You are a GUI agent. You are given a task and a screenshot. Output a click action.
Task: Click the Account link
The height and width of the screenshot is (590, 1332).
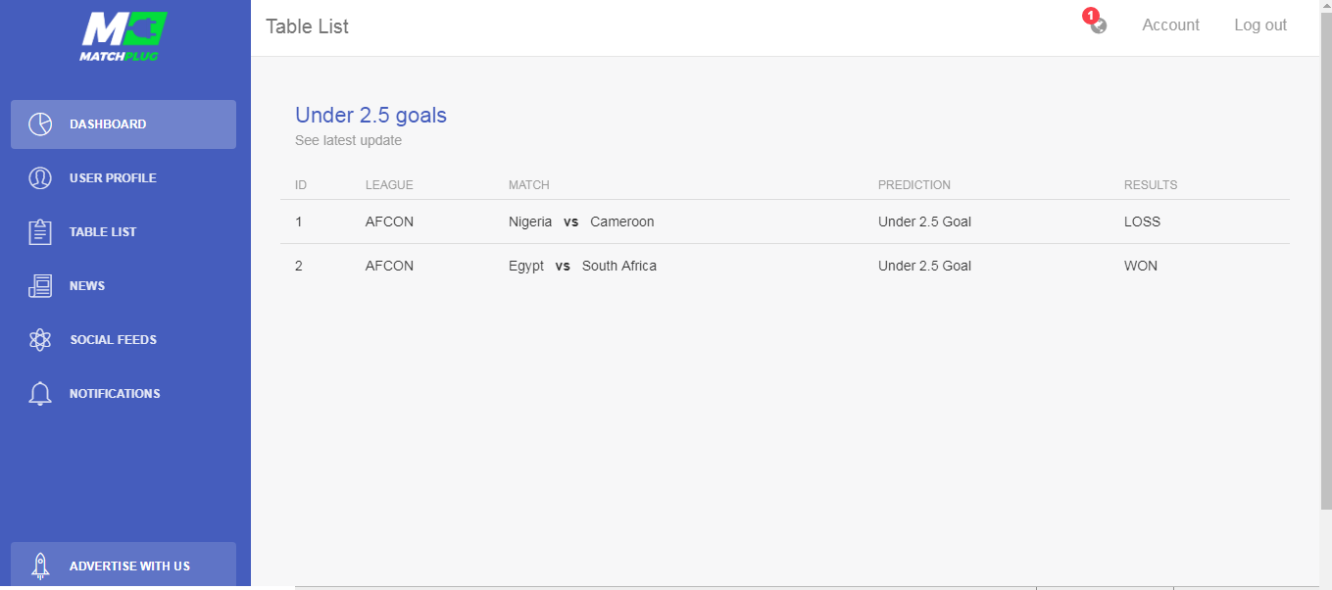[1170, 25]
